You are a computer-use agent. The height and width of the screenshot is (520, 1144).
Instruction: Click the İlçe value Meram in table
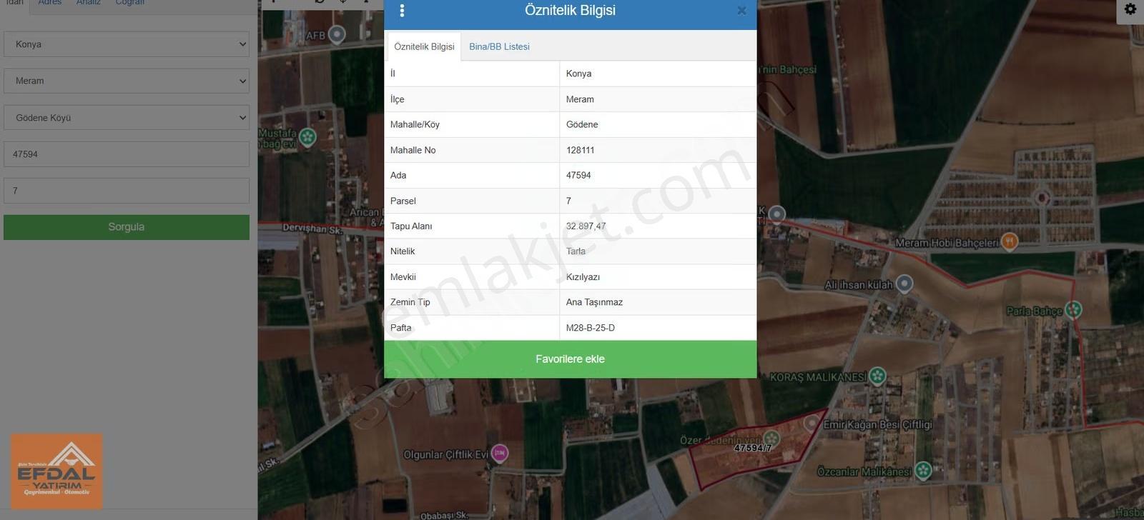580,99
